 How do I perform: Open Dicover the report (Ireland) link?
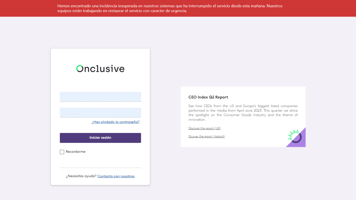pos(206,137)
